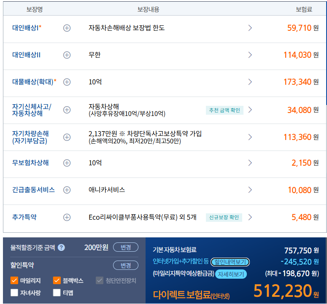The width and height of the screenshot is (327, 304).
Task: Enable the 자녀사랑 discount checkbox
Action: pos(14,293)
